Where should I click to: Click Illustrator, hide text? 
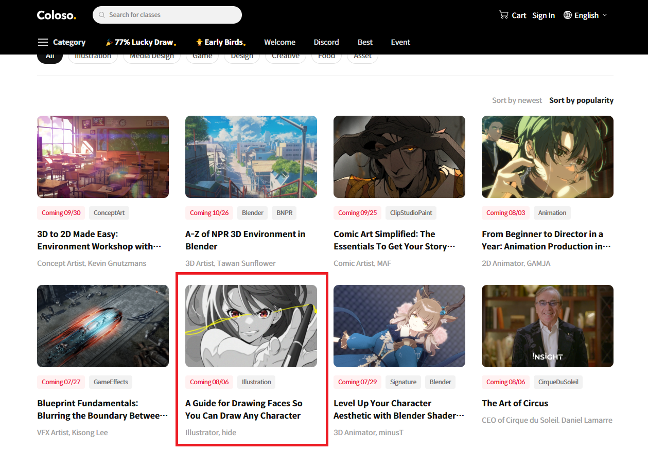(211, 433)
